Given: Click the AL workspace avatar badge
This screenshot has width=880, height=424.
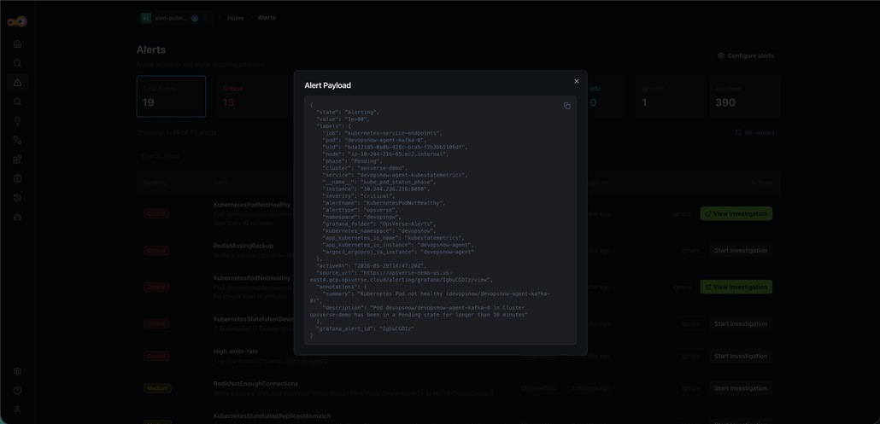Looking at the screenshot, I should tap(146, 18).
